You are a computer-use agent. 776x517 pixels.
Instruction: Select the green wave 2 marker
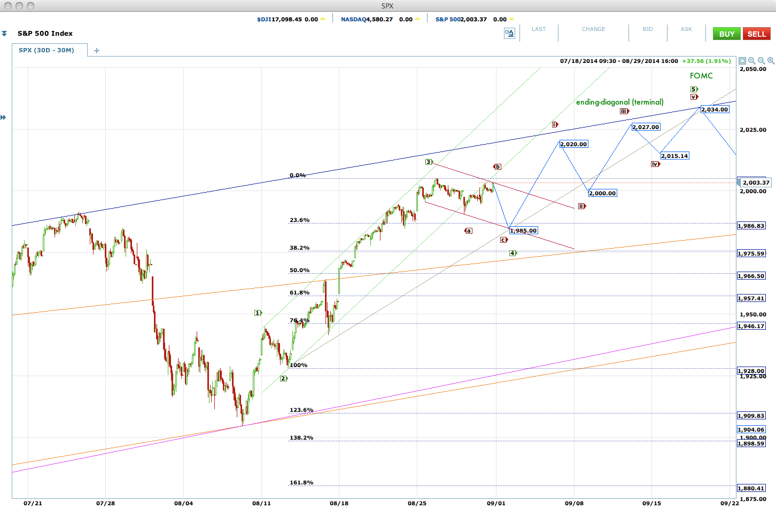click(284, 378)
